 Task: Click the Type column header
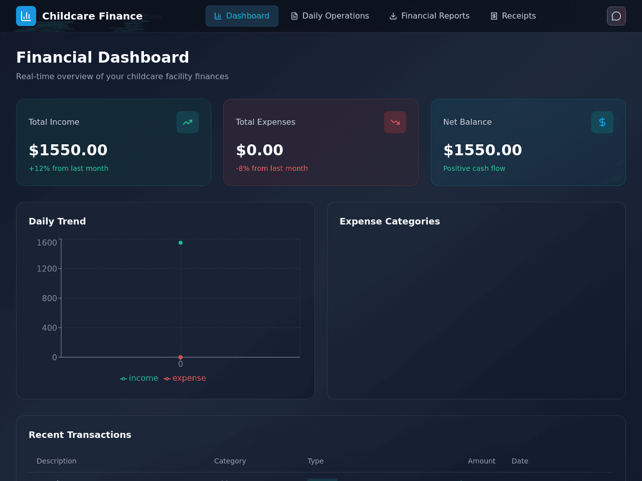tap(315, 461)
